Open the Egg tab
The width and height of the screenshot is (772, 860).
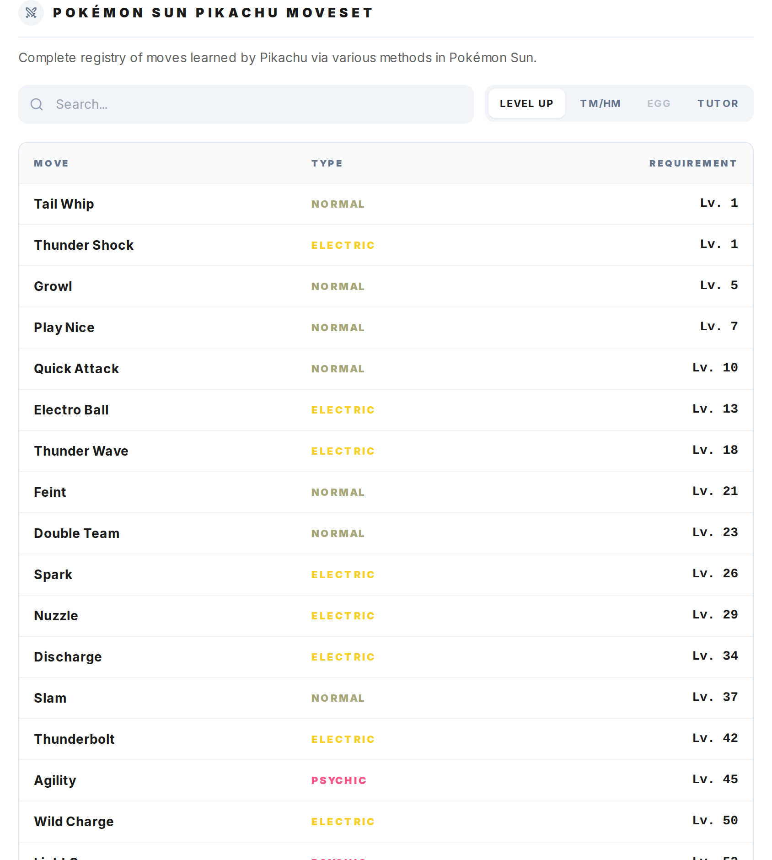click(659, 103)
